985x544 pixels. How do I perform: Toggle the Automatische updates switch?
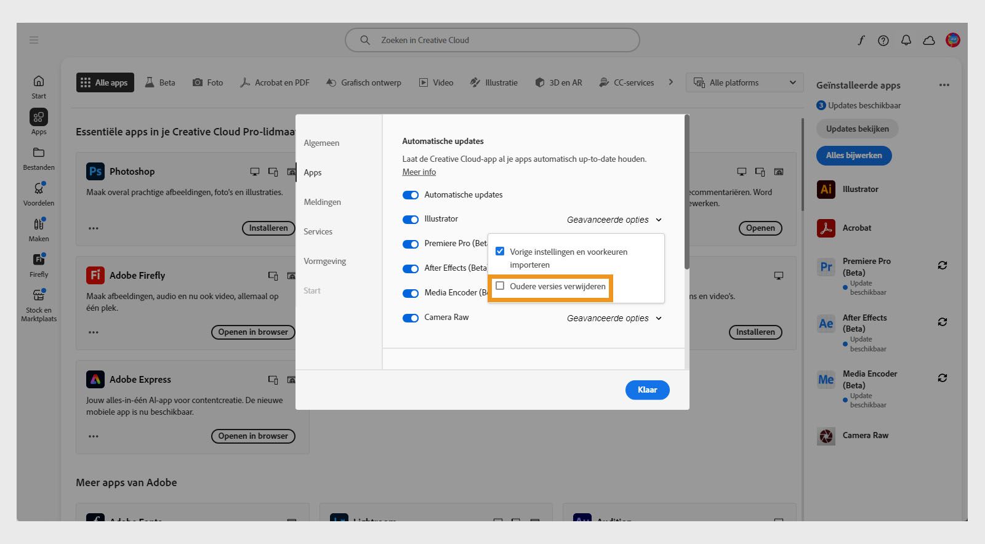tap(411, 195)
